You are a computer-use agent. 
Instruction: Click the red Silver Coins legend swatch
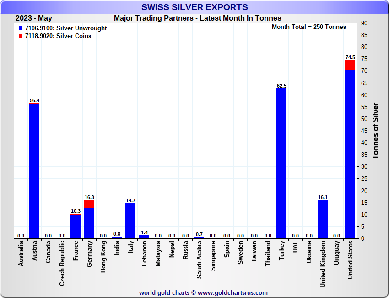pos(21,36)
